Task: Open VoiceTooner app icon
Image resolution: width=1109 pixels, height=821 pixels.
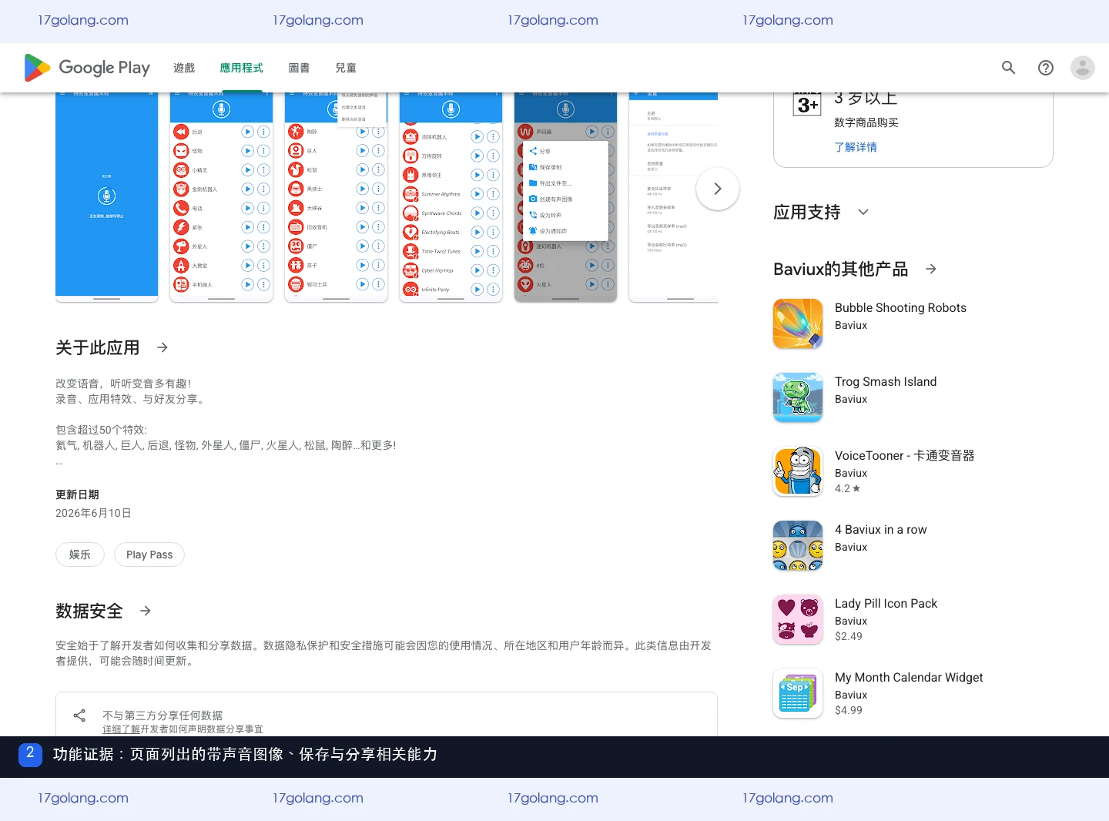Action: pyautogui.click(x=798, y=471)
